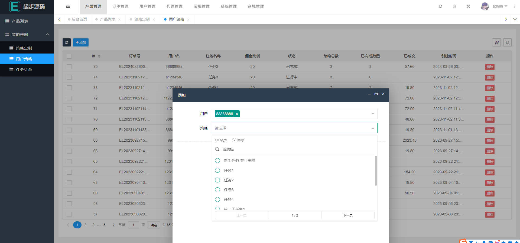520x243 pixels.
Task: Open the 订单管理 top menu
Action: coord(120,6)
